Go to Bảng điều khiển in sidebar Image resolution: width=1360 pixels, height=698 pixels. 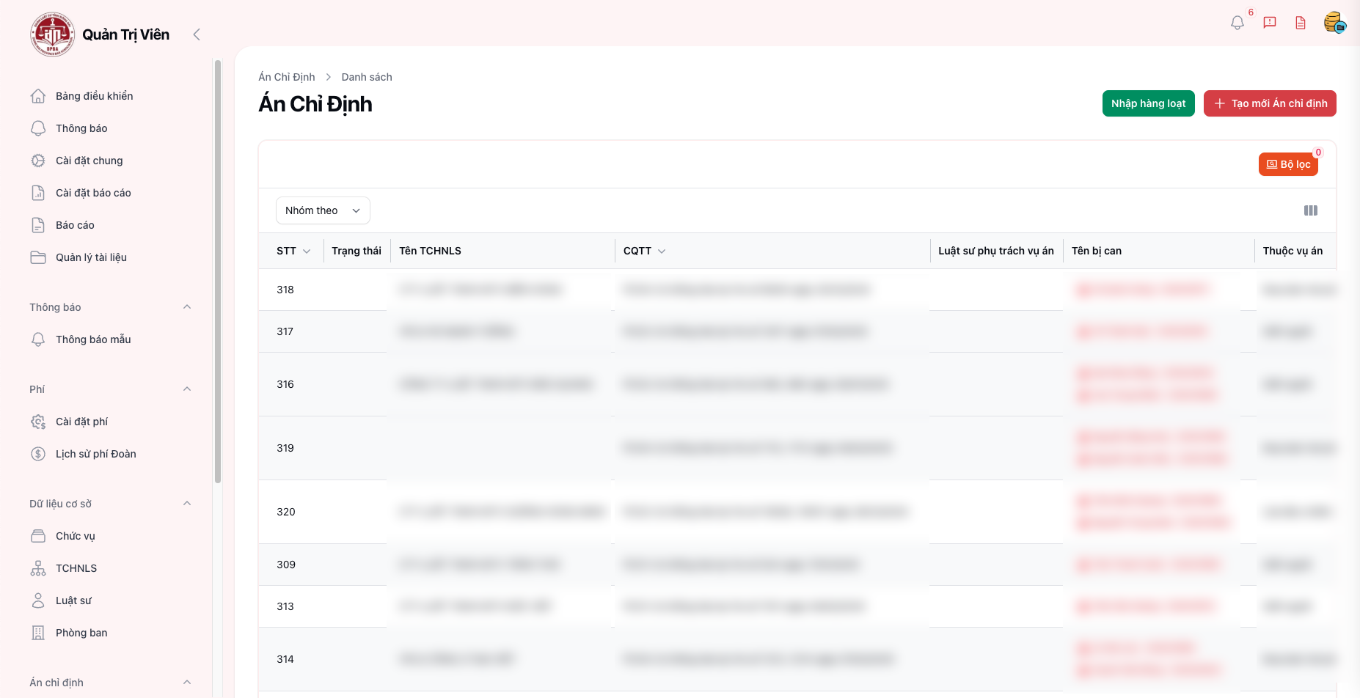pos(94,96)
